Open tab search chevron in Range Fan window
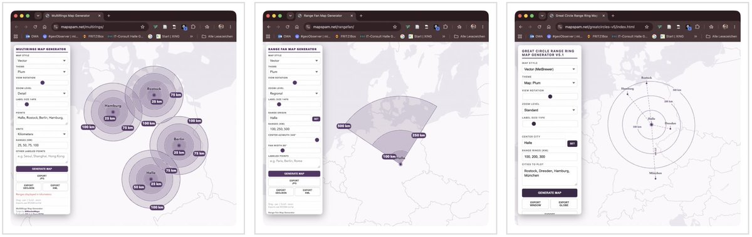Image resolution: width=752 pixels, height=237 pixels. click(290, 15)
